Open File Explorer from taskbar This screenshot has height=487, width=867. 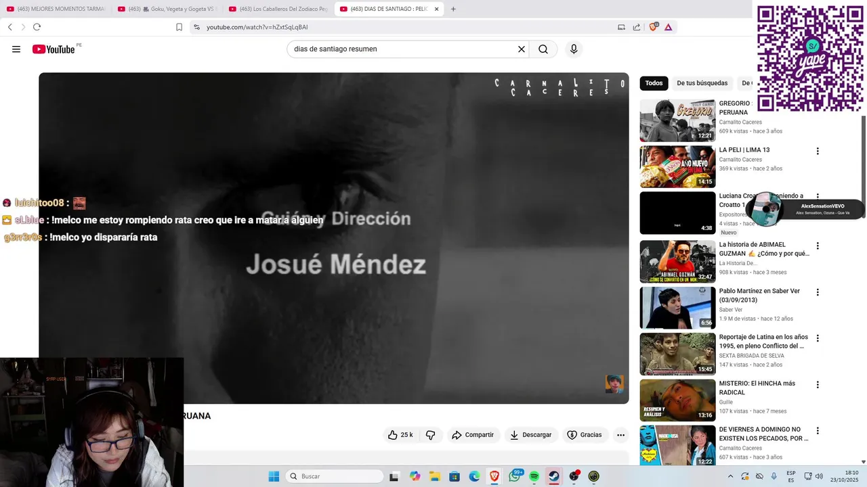435,476
